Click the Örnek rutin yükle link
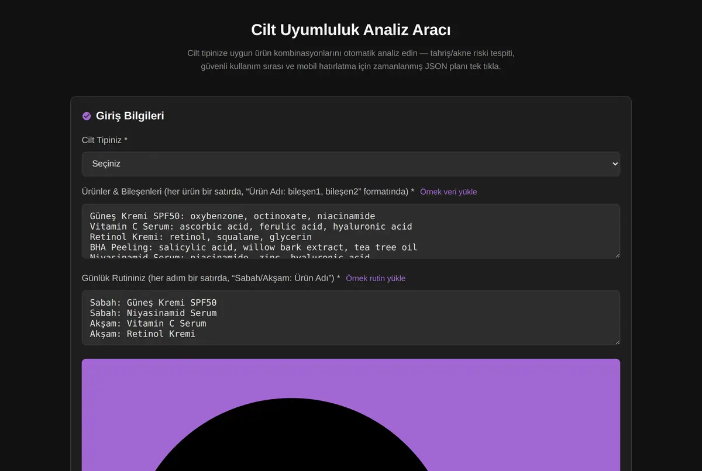 click(376, 278)
